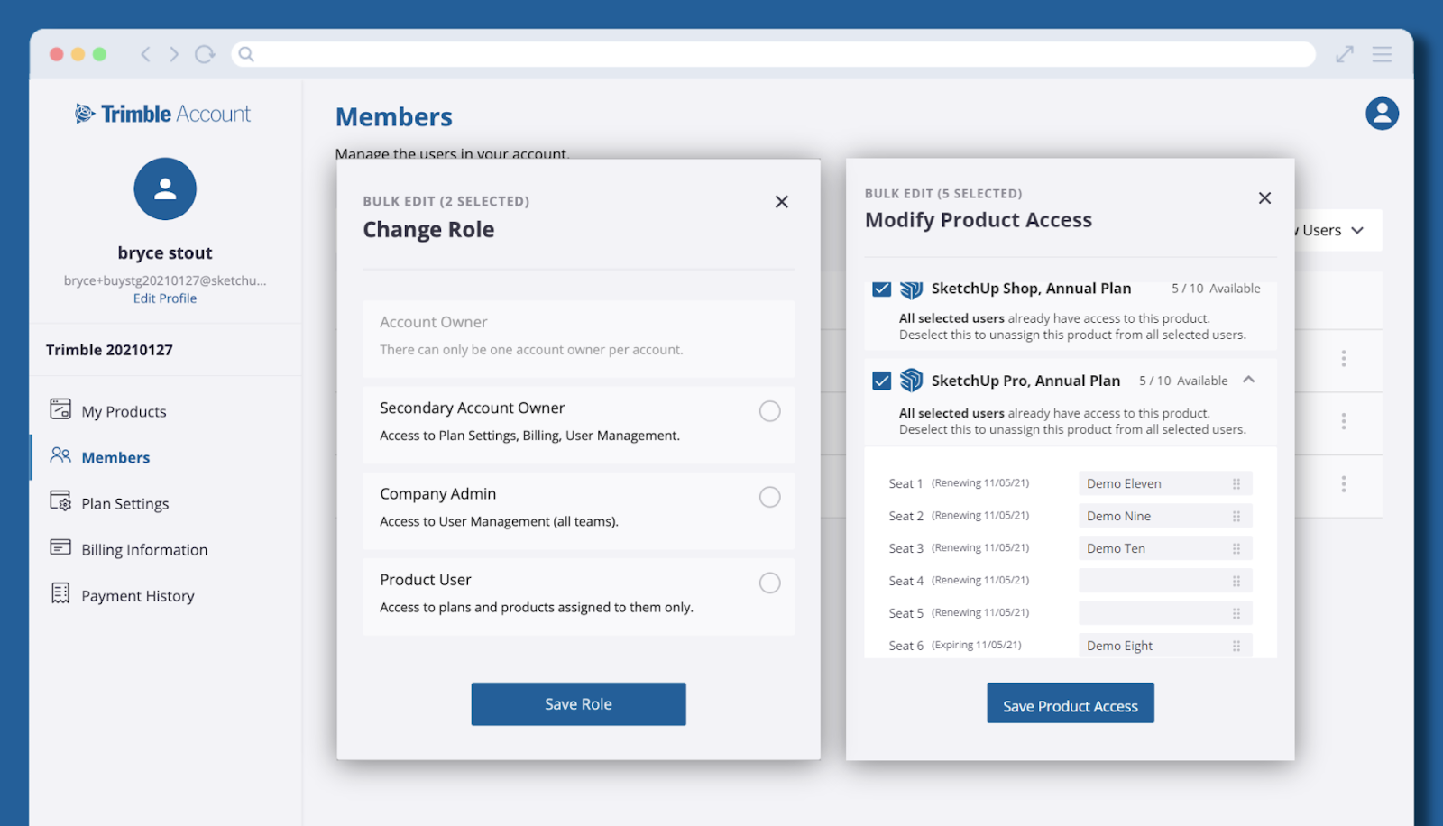Click the "Trimble 20210127" account name
Screen dimensions: 1443x826
[109, 350]
